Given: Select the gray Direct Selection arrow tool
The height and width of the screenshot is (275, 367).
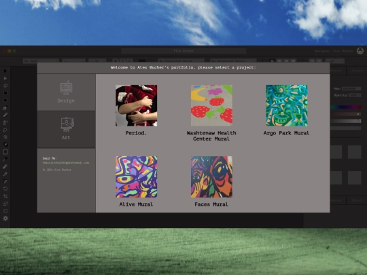Looking at the screenshot, I should tap(5, 78).
